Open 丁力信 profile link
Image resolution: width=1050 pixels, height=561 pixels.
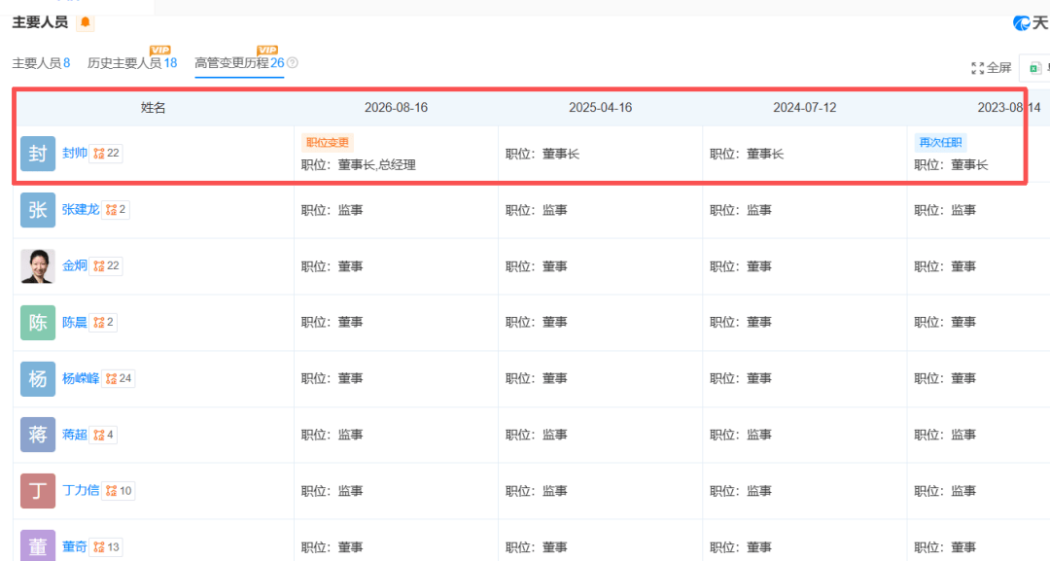81,491
